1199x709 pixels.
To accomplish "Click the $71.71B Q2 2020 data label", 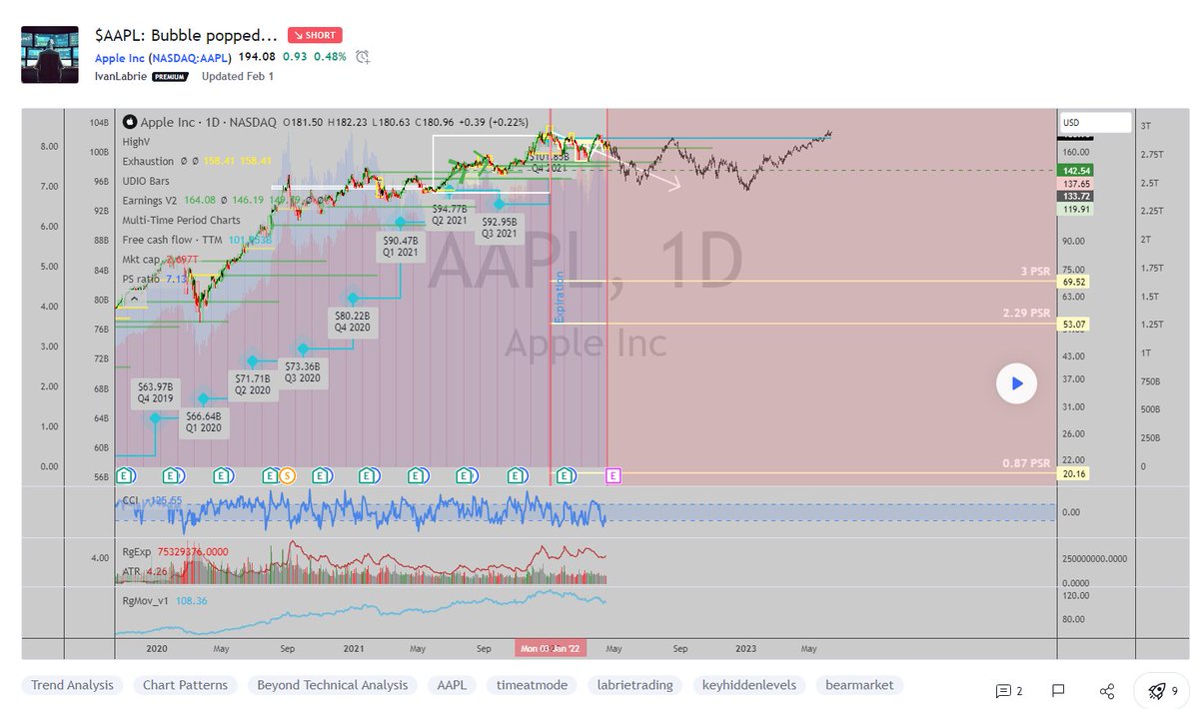I will [253, 384].
